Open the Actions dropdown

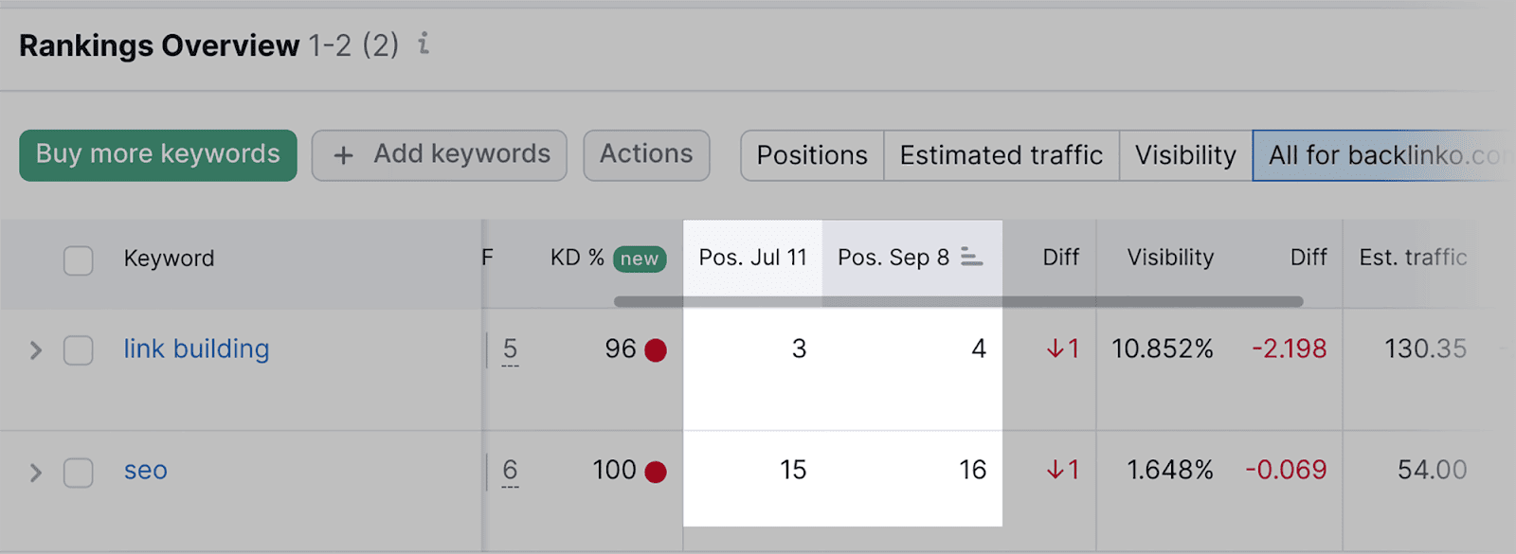click(x=646, y=154)
